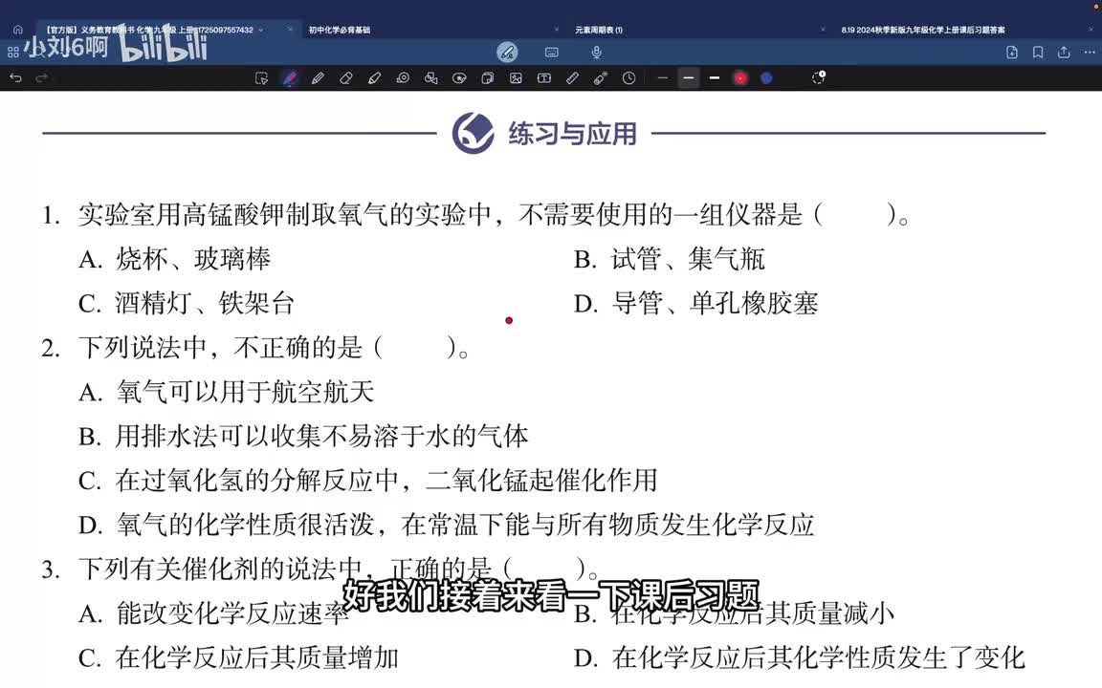
Task: Click the 练习与应用 section heading
Action: [572, 134]
